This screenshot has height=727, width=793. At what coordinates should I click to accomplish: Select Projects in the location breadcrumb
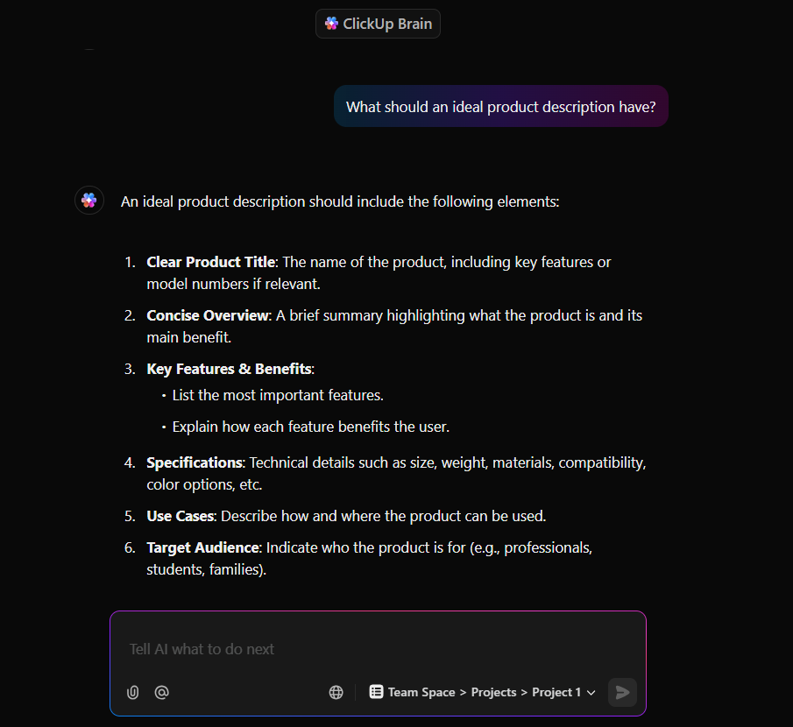pyautogui.click(x=493, y=692)
